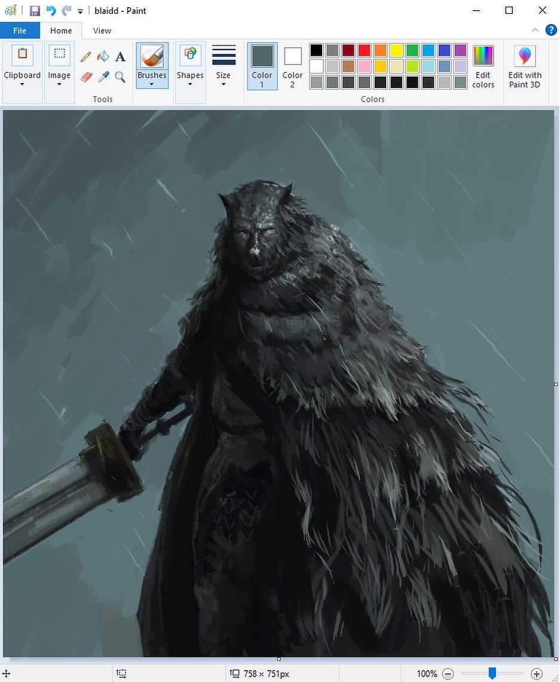Pick the green color swatch
The image size is (560, 682).
[x=412, y=50]
